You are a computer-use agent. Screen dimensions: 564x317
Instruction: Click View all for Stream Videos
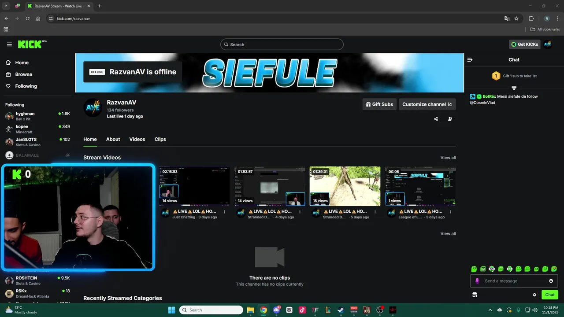448,158
